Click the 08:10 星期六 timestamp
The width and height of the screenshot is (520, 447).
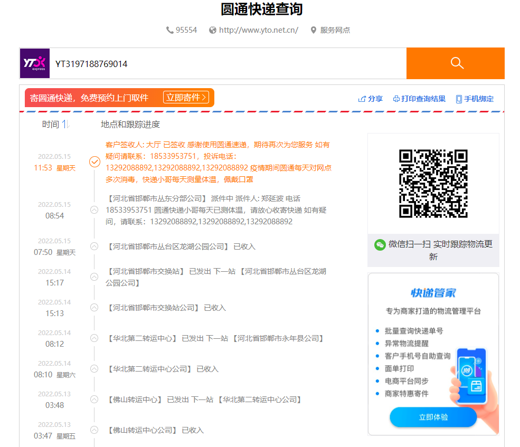[x=55, y=375]
